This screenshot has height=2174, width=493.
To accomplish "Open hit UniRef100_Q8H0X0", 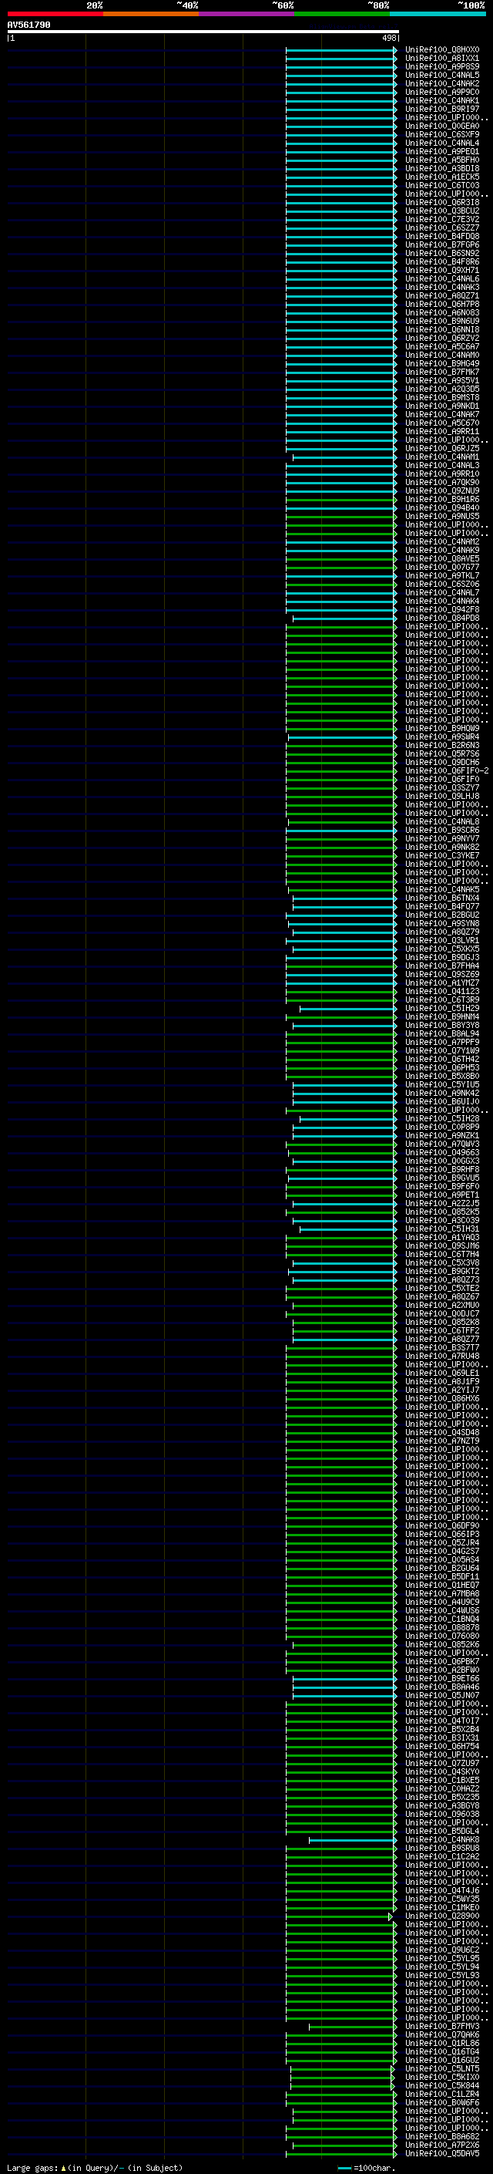I will [x=441, y=50].
